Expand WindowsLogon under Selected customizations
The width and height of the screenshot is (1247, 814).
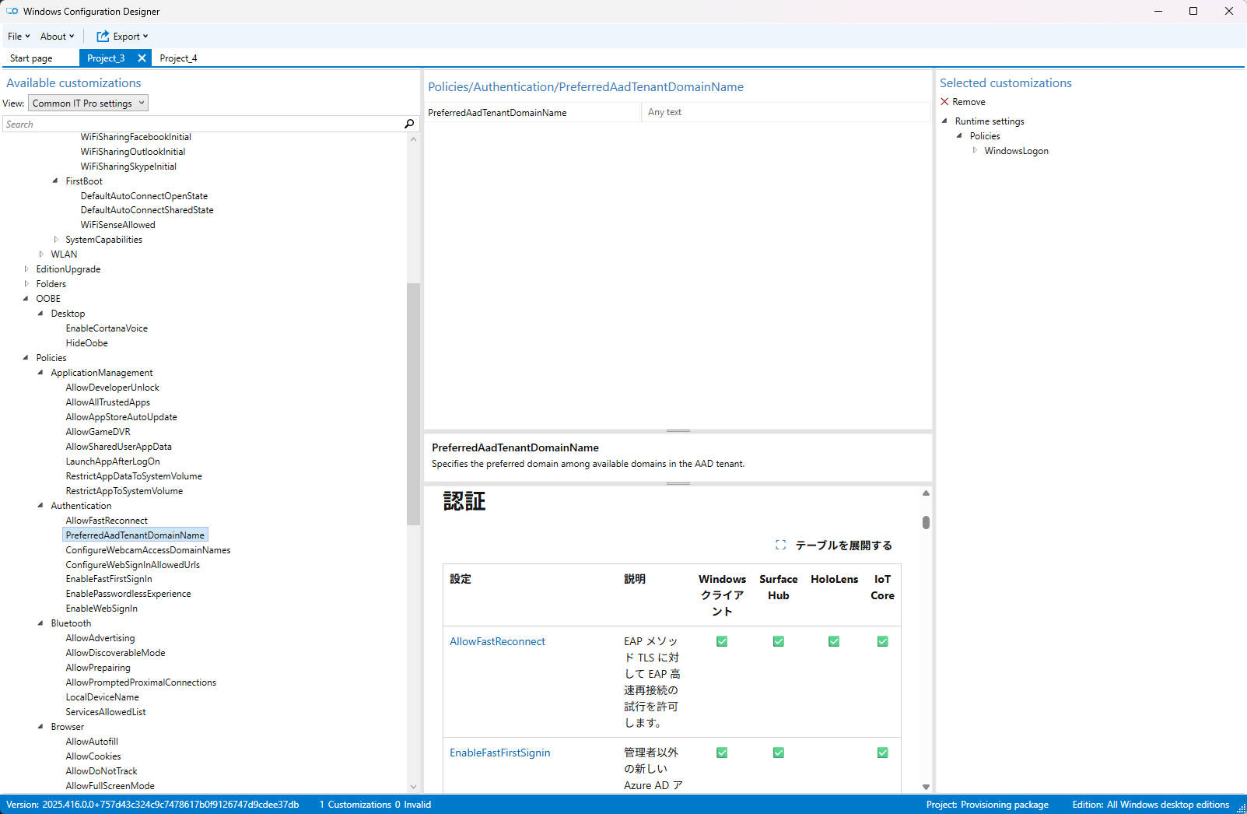(x=976, y=150)
